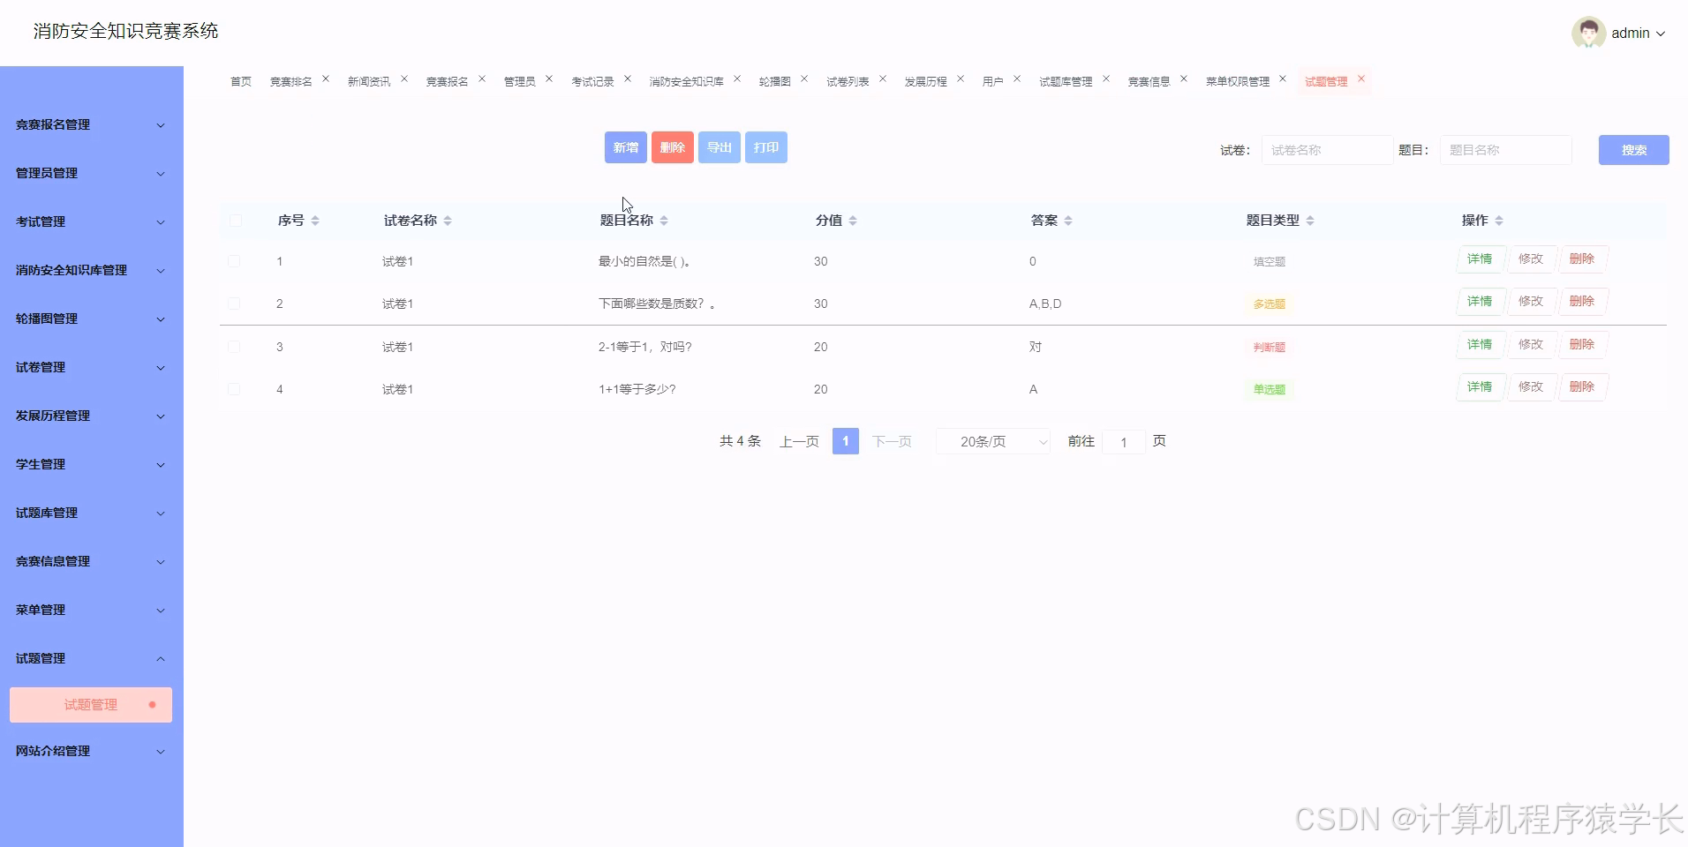Click the 新增 button
Screen dimensions: 1688x847
click(x=626, y=147)
